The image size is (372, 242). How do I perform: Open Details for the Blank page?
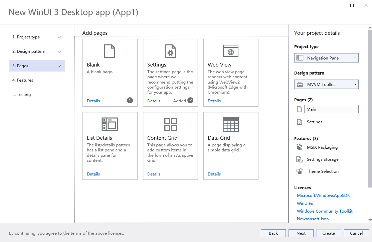93,101
